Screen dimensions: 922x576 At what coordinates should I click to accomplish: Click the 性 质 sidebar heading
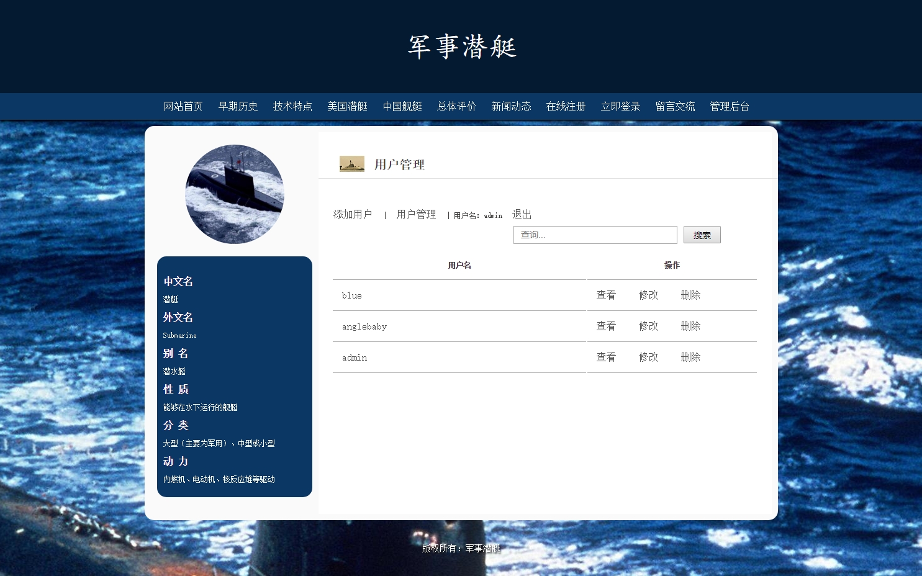pyautogui.click(x=176, y=389)
